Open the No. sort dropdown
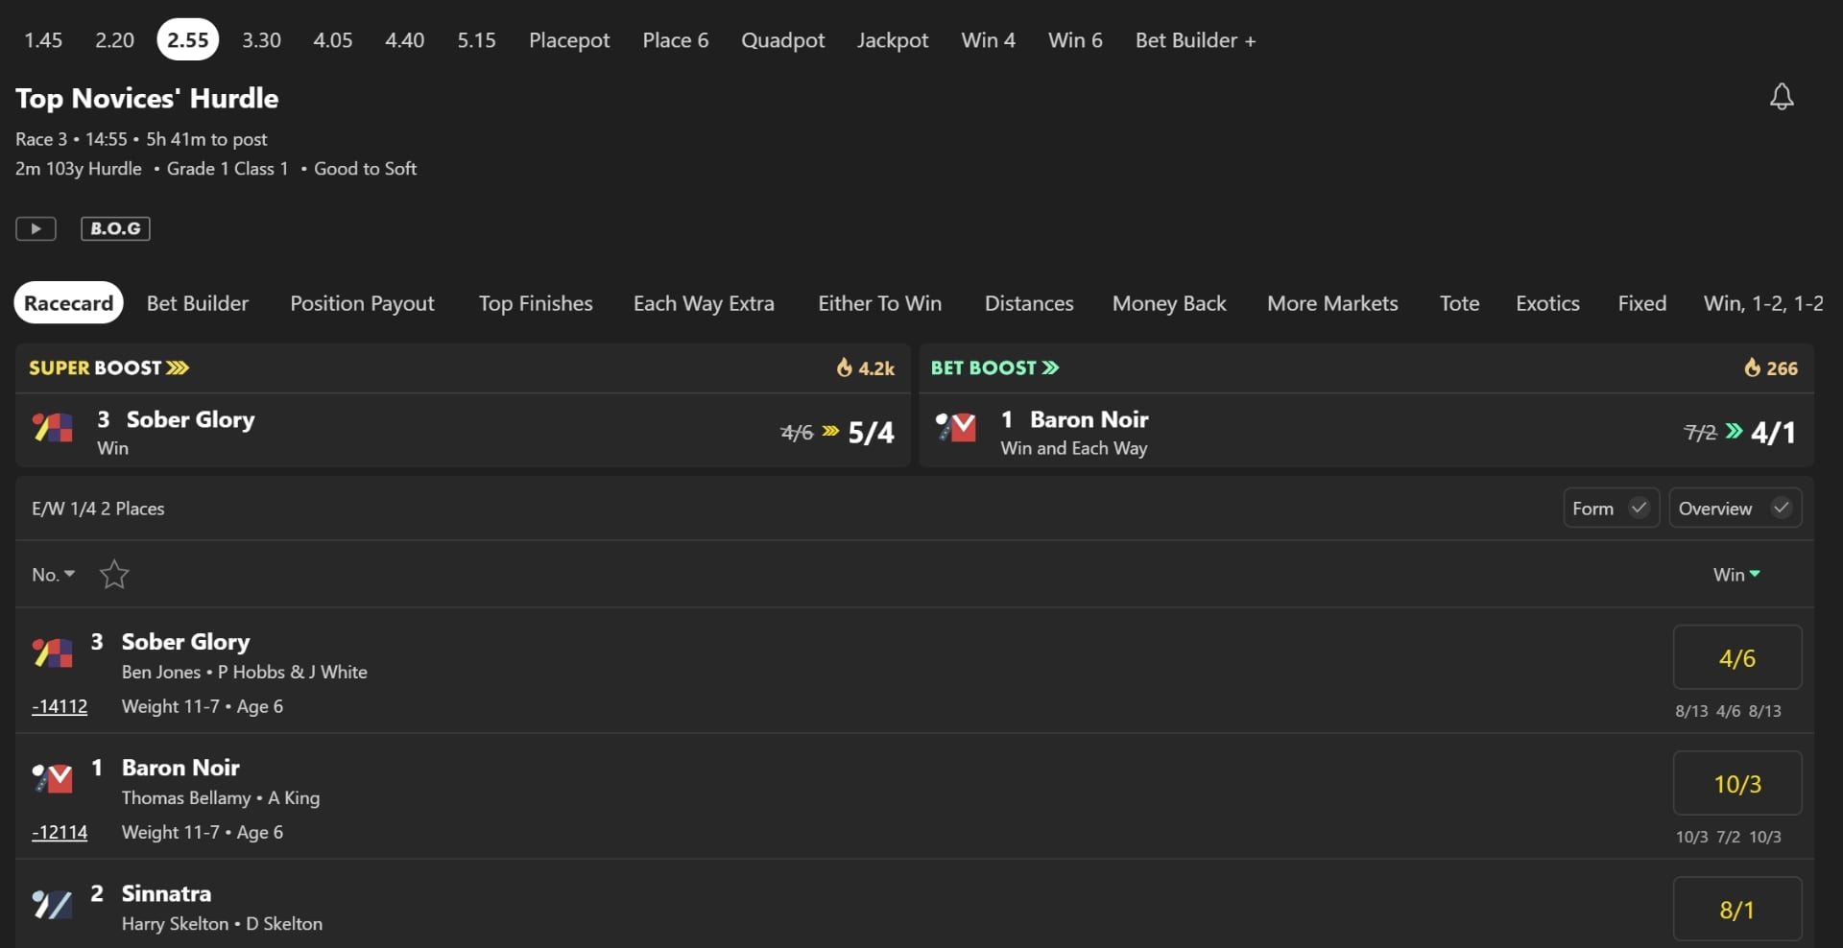Screen dimensions: 1843x948 (53, 575)
